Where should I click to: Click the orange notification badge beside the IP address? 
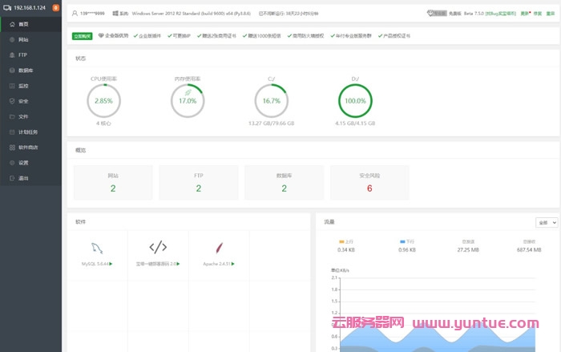point(55,7)
